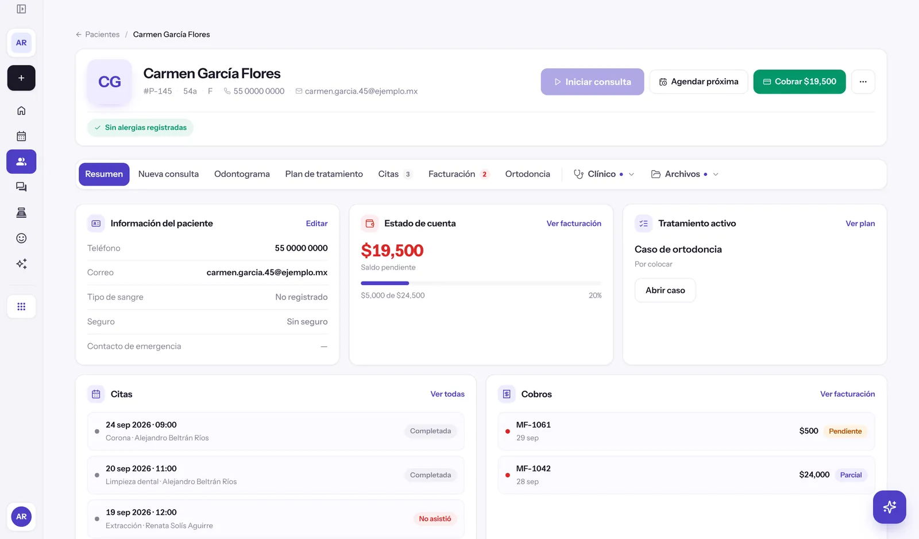Click Ver todas in Citas card

click(x=447, y=394)
